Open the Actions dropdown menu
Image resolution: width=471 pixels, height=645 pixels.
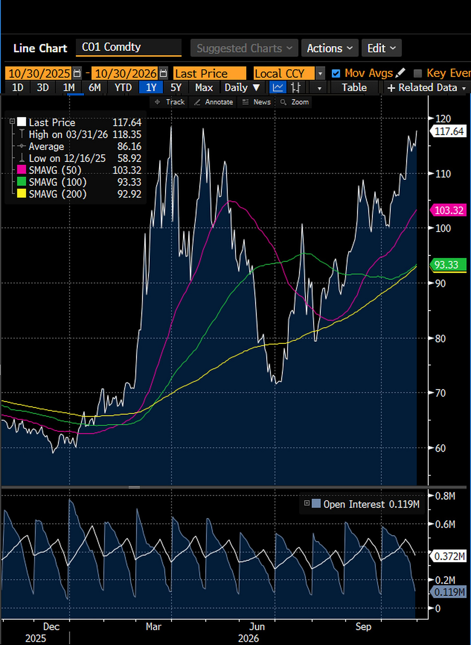(330, 48)
